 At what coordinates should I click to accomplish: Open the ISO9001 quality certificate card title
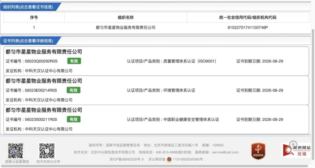point(44,52)
